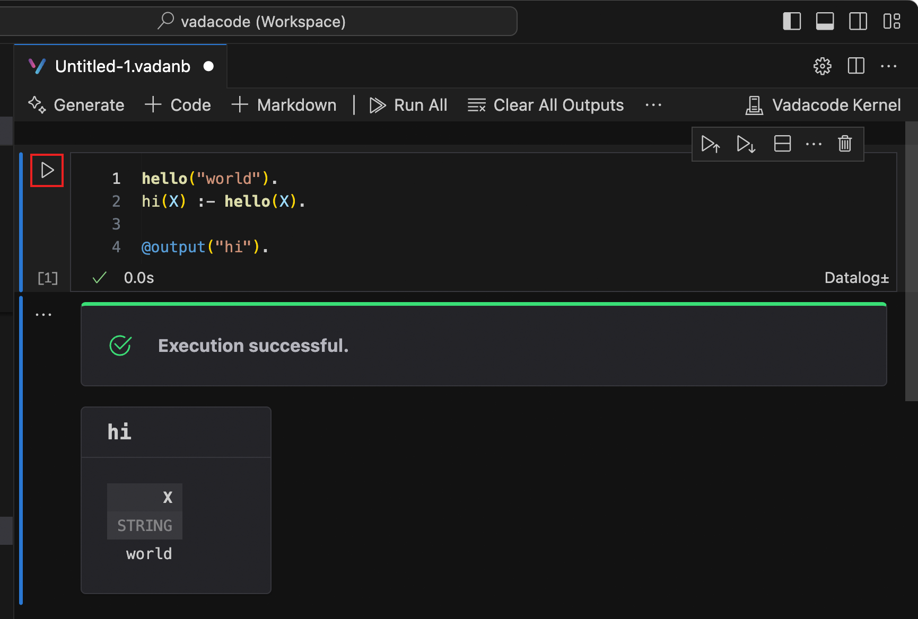
Task: Toggle bottom panel layout icon
Action: [825, 21]
